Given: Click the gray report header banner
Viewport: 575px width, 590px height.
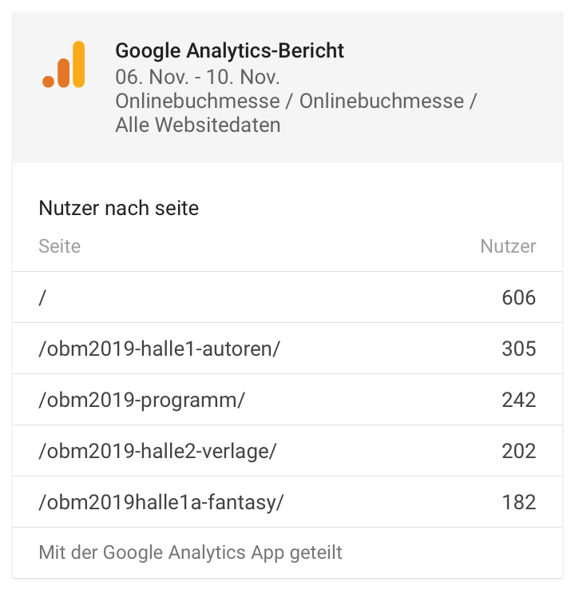Looking at the screenshot, I should click(x=287, y=87).
